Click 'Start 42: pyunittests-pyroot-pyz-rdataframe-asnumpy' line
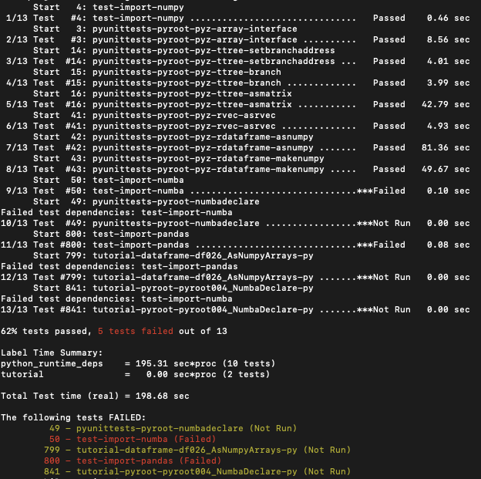 pos(173,137)
